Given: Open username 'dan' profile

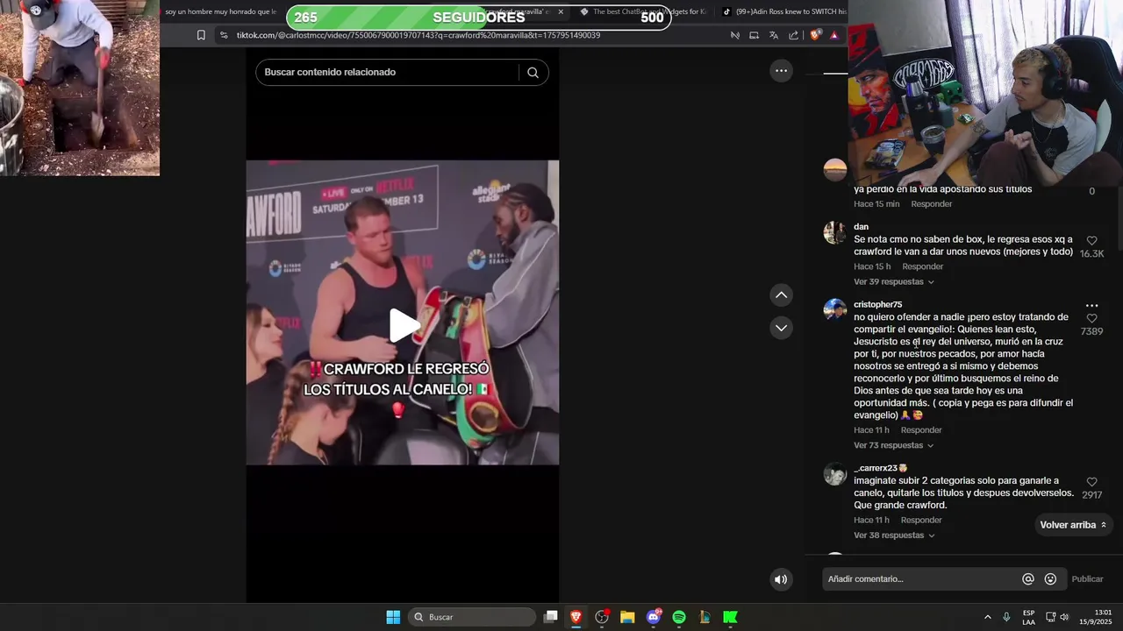Looking at the screenshot, I should point(861,227).
